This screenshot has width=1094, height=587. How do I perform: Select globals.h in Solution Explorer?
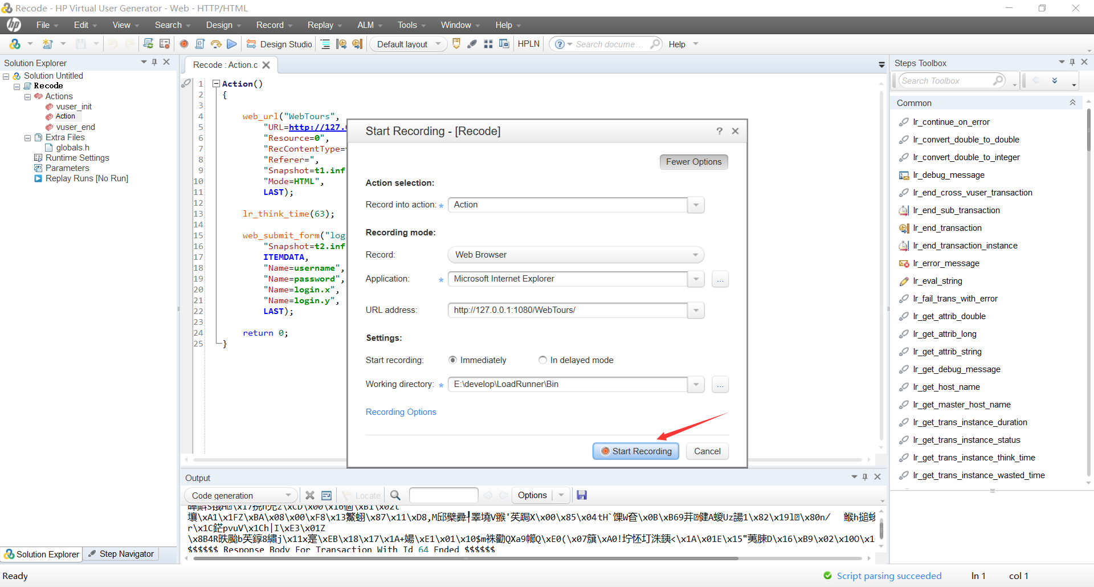click(x=72, y=148)
